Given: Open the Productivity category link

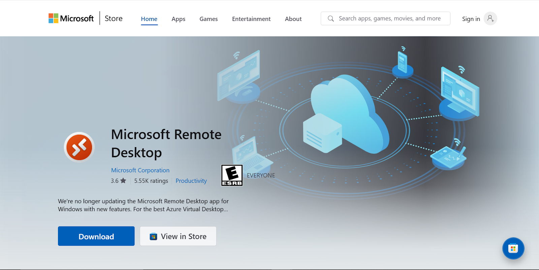Looking at the screenshot, I should coord(191,181).
